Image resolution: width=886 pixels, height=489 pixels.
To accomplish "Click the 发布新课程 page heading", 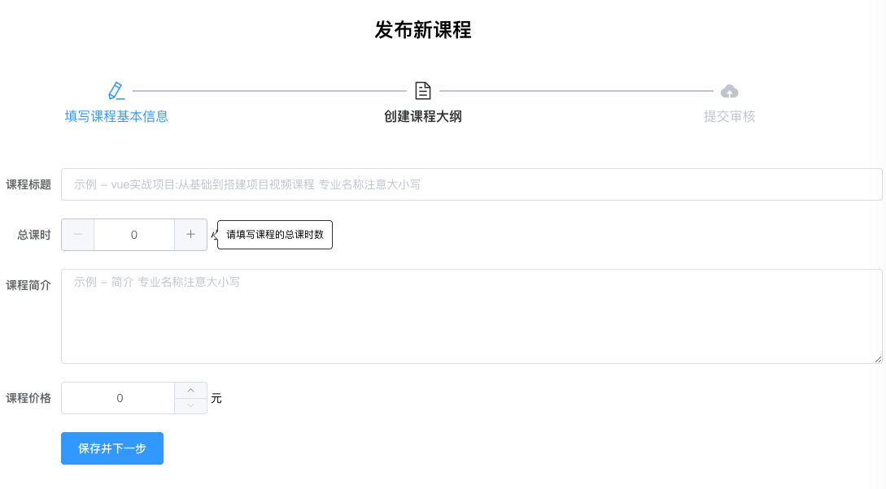I will (x=423, y=30).
